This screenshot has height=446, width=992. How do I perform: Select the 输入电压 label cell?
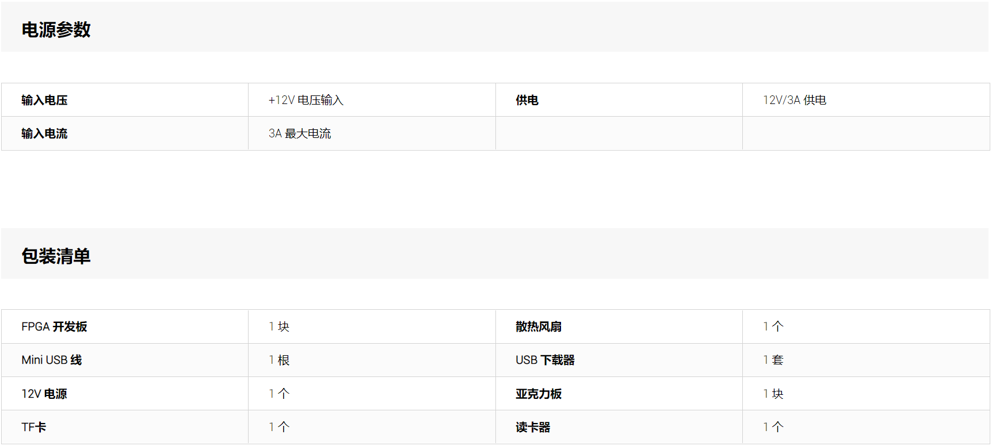[x=44, y=101]
